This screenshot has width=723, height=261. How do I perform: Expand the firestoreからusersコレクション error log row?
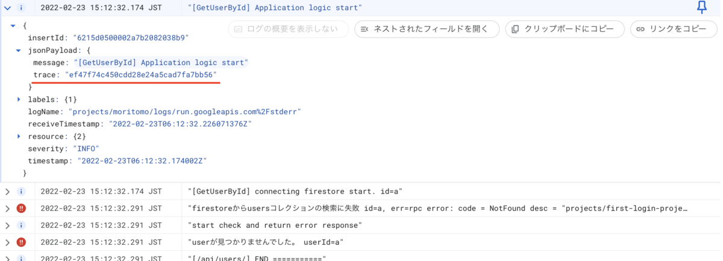[x=7, y=209]
